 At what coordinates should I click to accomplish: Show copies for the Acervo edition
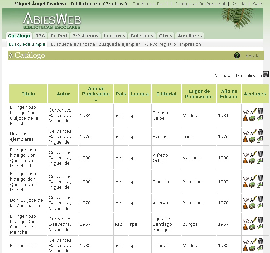pos(252,206)
